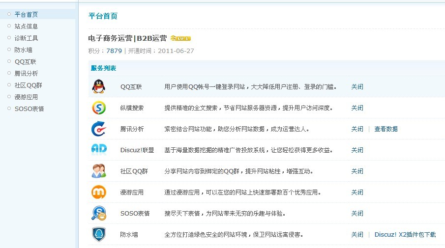Click 关闭 for the 漫游应用 service
Image resolution: width=445 pixels, height=248 pixels.
coord(357,192)
